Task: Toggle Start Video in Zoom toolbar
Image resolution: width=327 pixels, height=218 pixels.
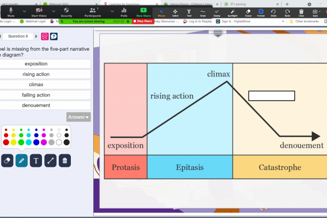Action: click(39, 13)
